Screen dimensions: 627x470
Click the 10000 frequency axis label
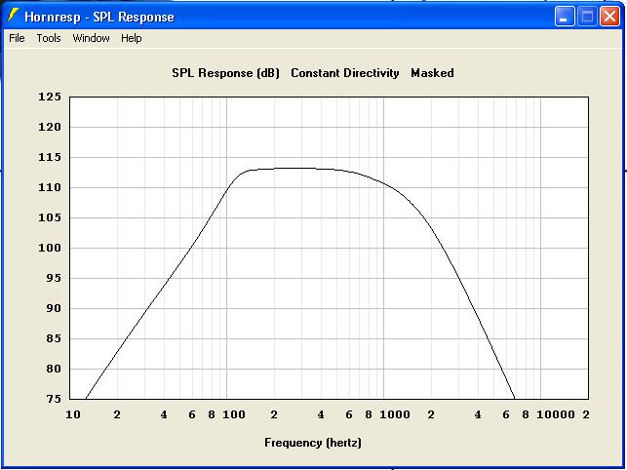tap(556, 414)
